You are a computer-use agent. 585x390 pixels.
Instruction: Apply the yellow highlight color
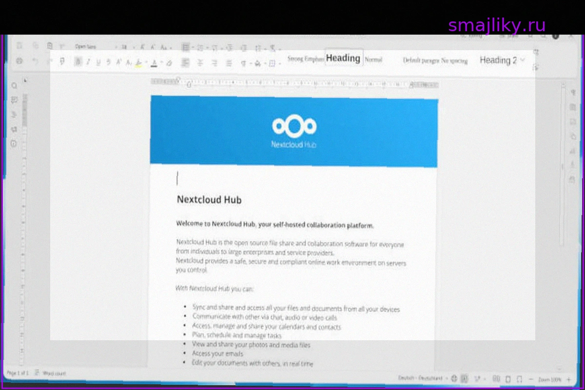[x=138, y=62]
